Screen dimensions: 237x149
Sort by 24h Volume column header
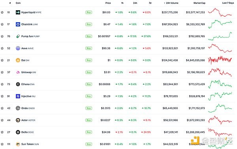171,3
